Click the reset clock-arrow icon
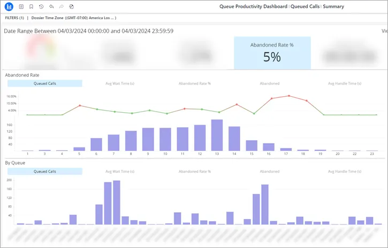This screenshot has height=248, width=388. coord(41,6)
